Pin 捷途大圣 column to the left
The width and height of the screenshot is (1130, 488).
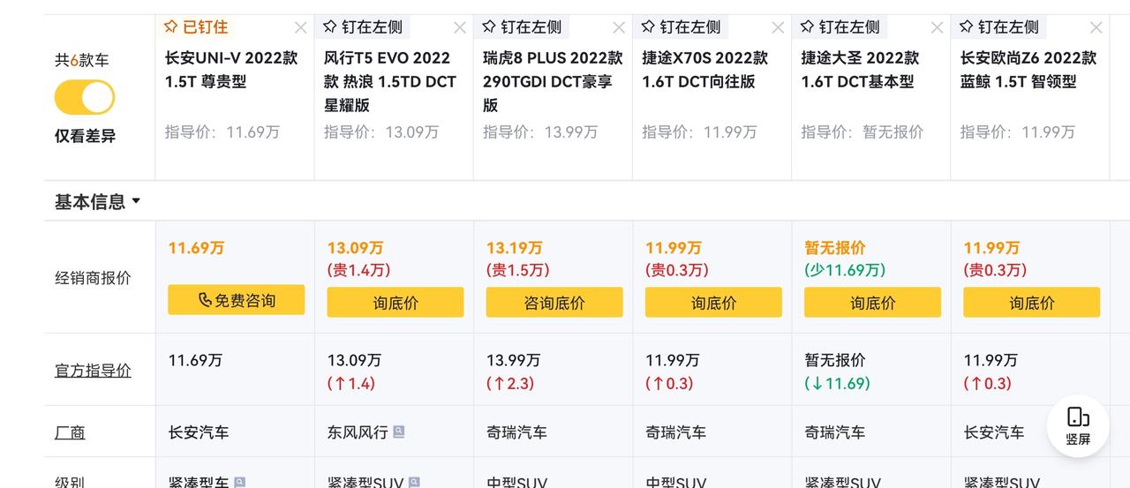pyautogui.click(x=839, y=26)
